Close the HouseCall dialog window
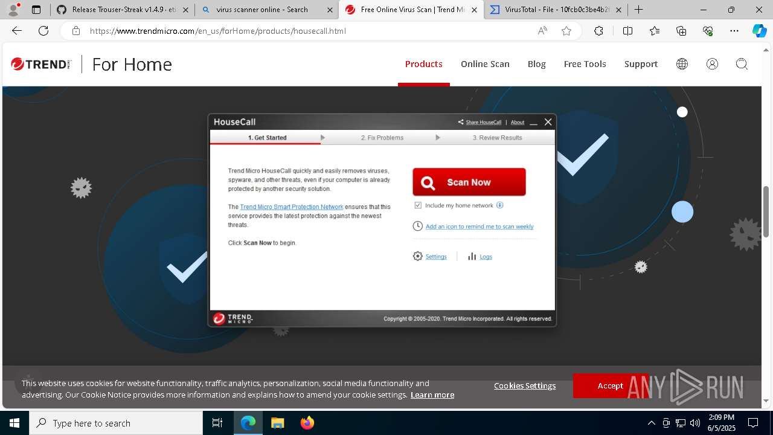The height and width of the screenshot is (435, 773). pyautogui.click(x=548, y=122)
